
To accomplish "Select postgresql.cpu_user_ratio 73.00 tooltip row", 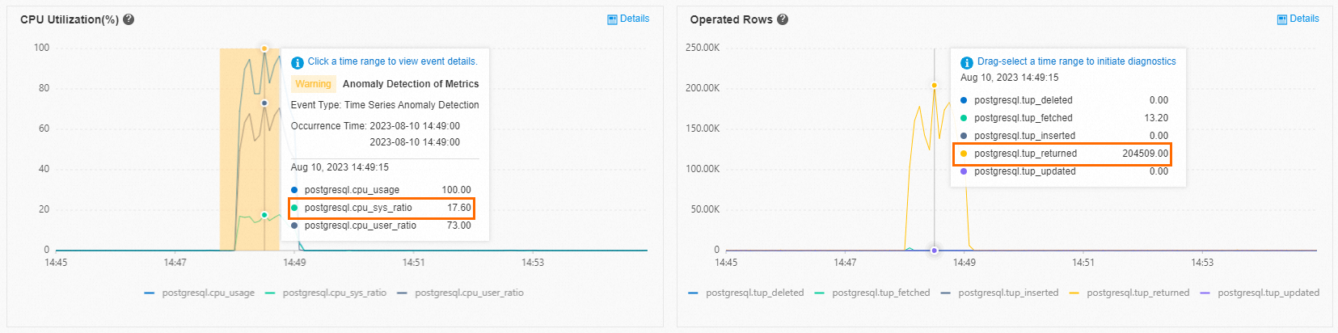I will (x=382, y=226).
